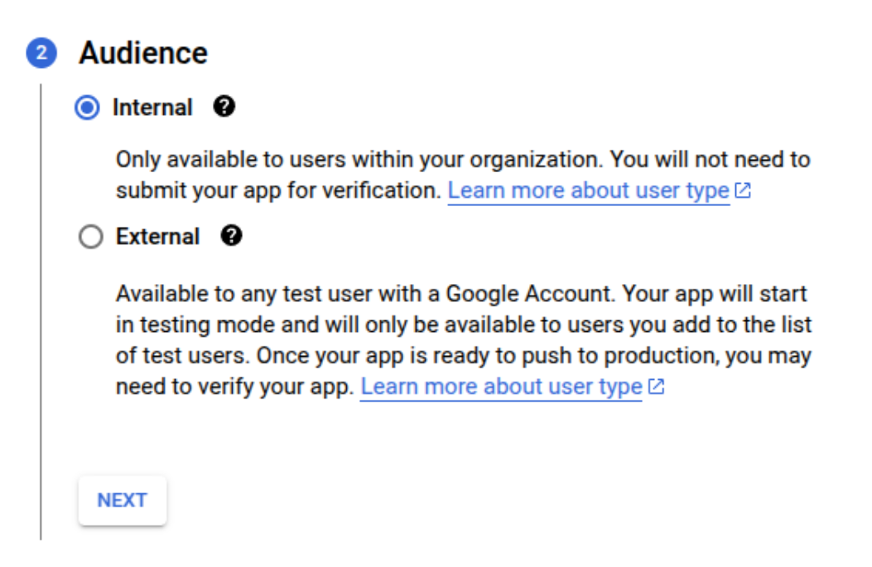Click the 'submit your app for verification' text
The image size is (872, 567).
[278, 190]
